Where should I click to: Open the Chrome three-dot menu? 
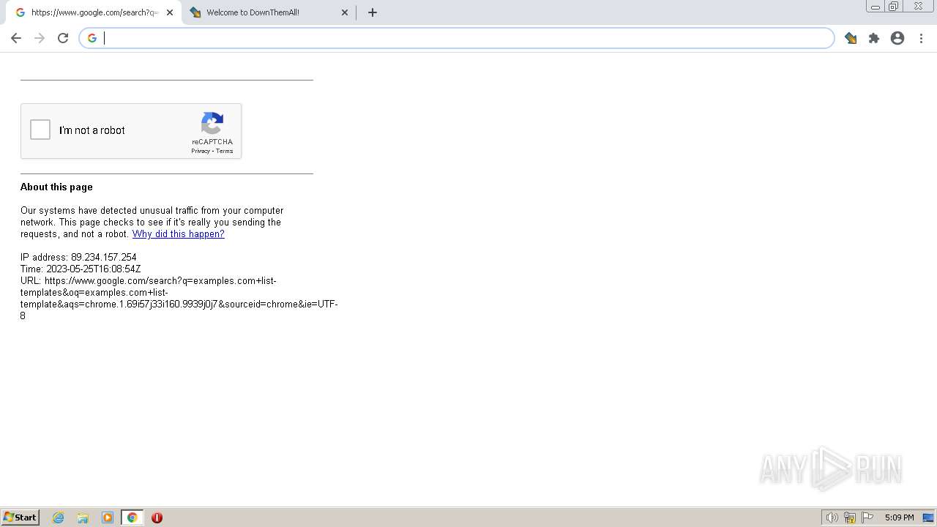point(921,38)
